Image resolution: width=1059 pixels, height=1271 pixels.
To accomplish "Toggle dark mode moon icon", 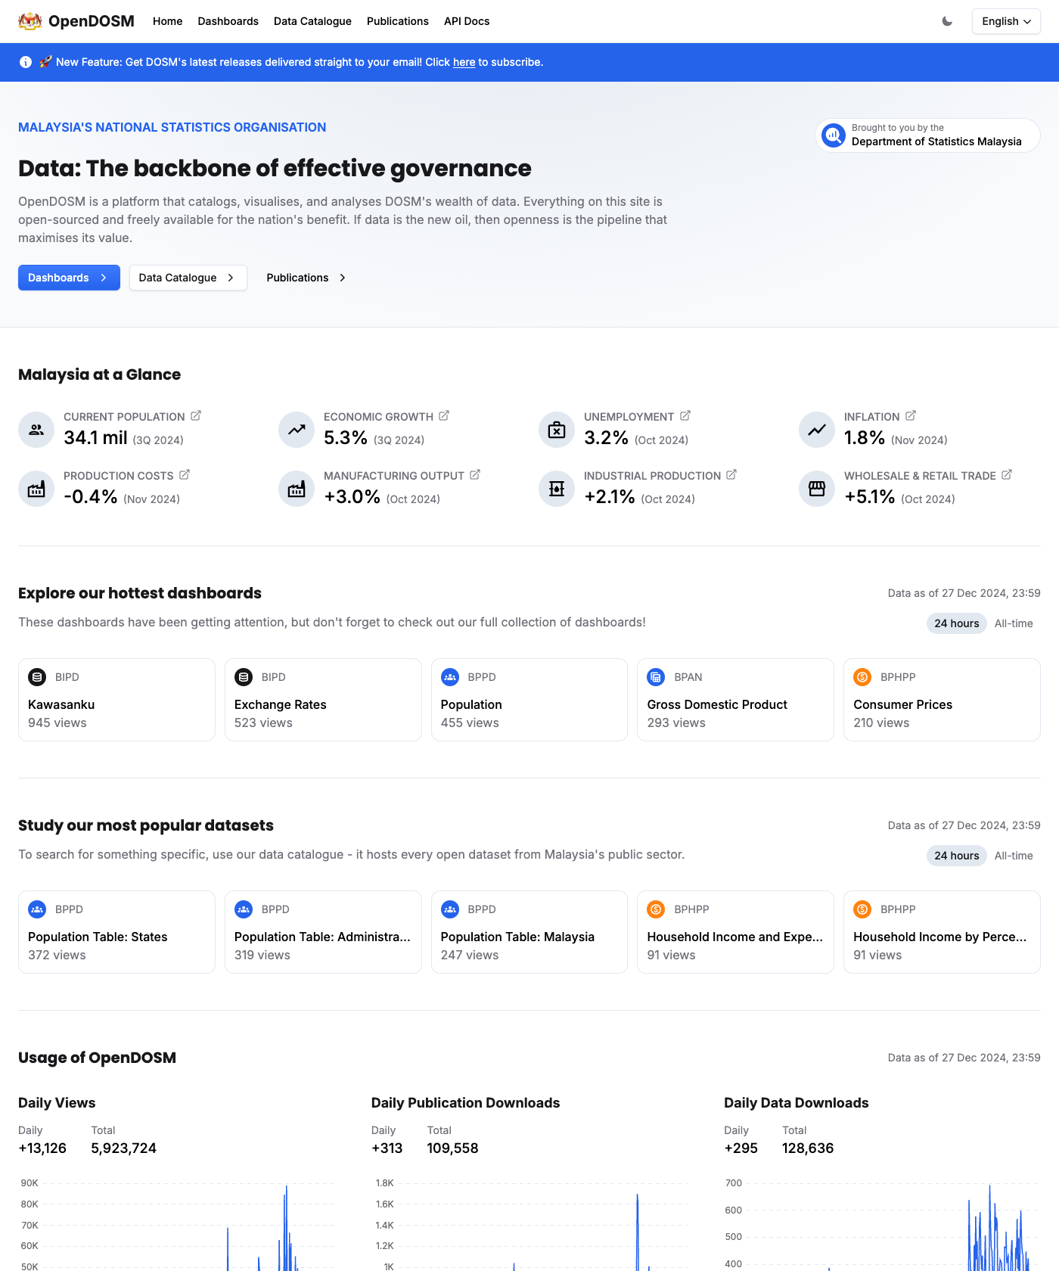I will coord(947,21).
